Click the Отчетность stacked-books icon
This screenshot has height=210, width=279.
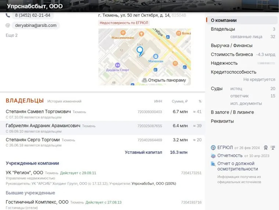(x=213, y=155)
